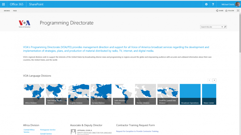Screen dimensions: 241x135
Task: Click the Programming Directorate page title
Action: point(67,23)
